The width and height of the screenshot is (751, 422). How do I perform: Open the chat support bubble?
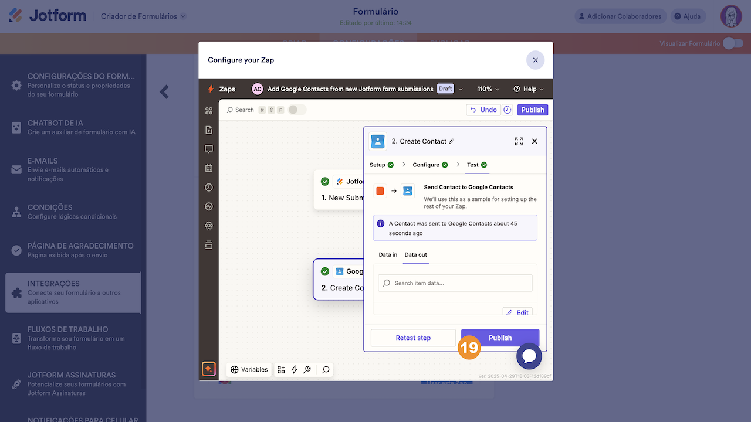(x=529, y=356)
